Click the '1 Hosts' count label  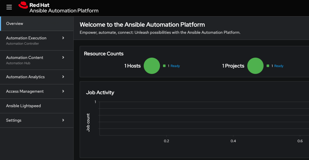coord(132,66)
